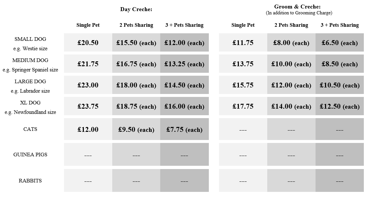Viewport: 372px width, 202px height.
Task: Select the MEDIUM DOG row label
Action: tap(30, 60)
